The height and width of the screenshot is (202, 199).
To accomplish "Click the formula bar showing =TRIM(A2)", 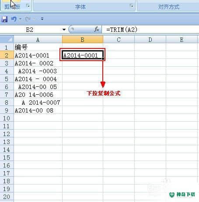I will 150,30.
